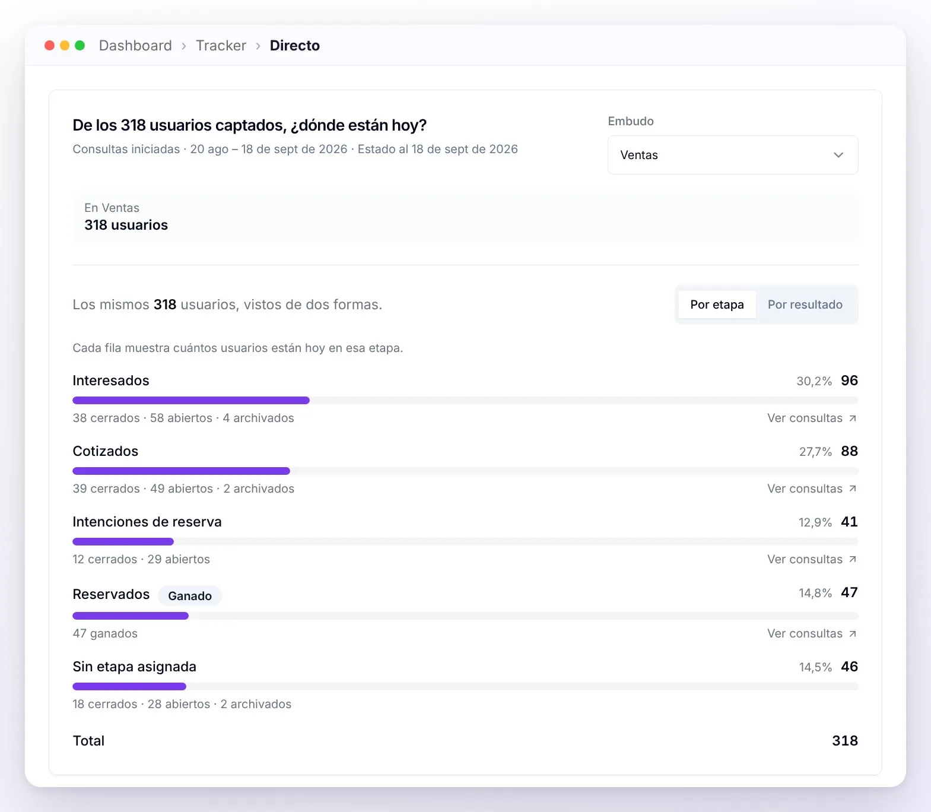The width and height of the screenshot is (931, 812).
Task: Open Ver consultas for Cotizados
Action: pyautogui.click(x=812, y=489)
